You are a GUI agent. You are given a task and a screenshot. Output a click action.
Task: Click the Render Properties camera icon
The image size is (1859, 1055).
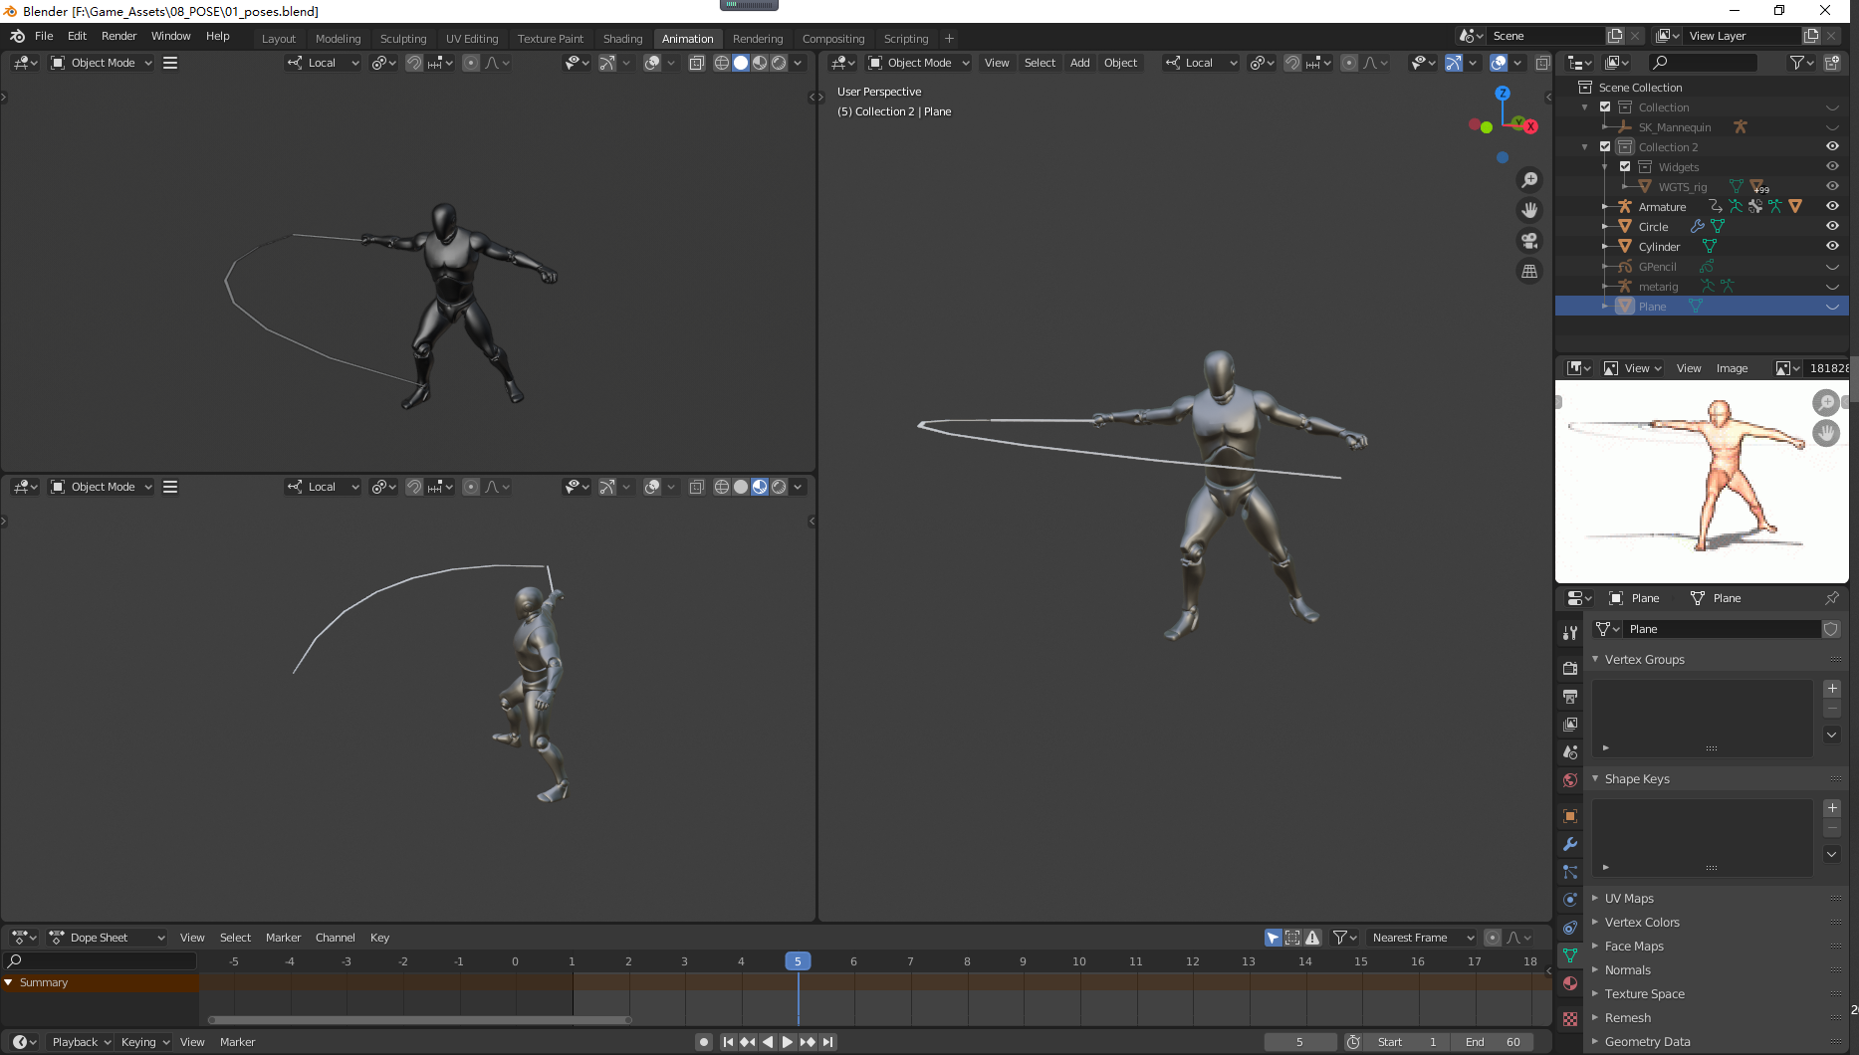coord(1570,668)
